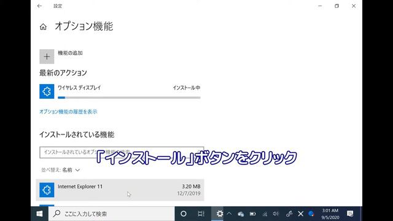
Task: Open the network tray icon
Action: pyautogui.click(x=265, y=214)
